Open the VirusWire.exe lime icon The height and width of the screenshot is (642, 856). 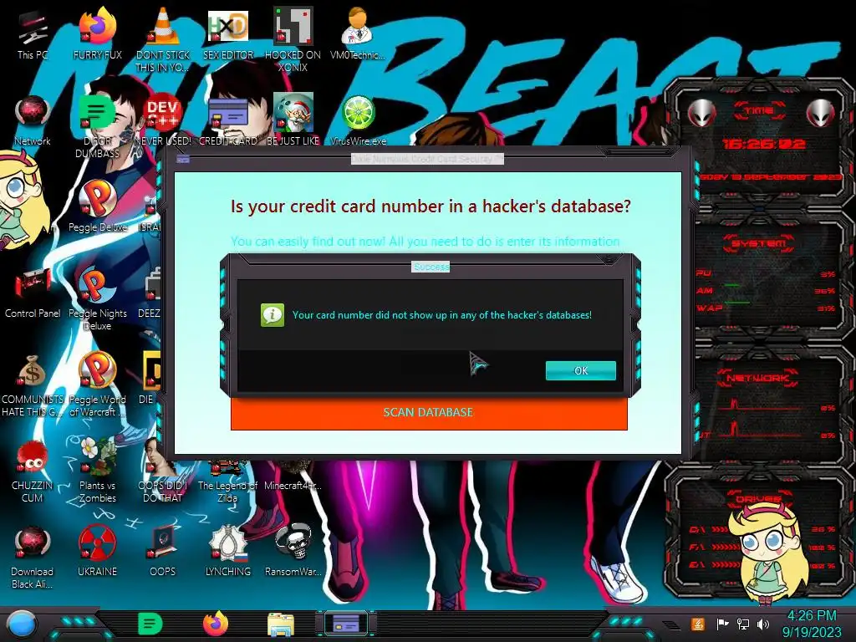pyautogui.click(x=358, y=121)
